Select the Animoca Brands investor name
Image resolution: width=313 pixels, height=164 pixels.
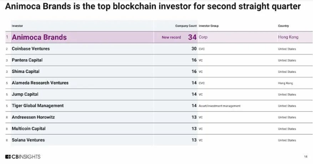(39, 37)
